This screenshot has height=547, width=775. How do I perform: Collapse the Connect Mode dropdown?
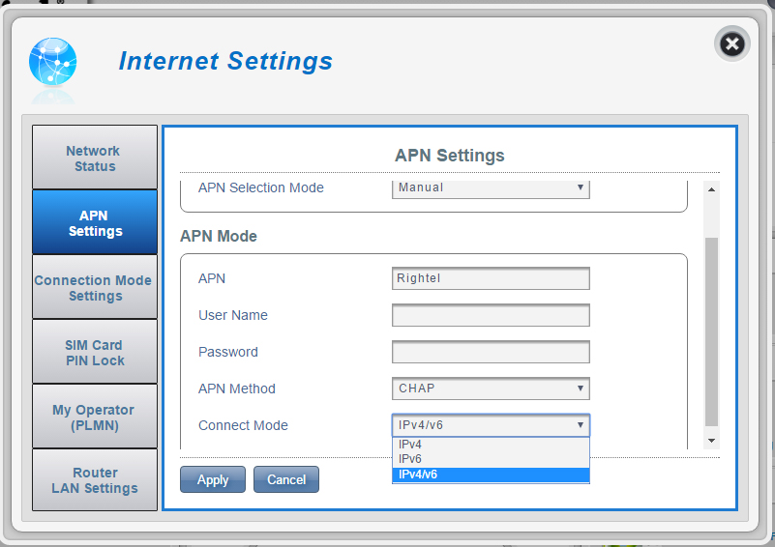click(491, 425)
